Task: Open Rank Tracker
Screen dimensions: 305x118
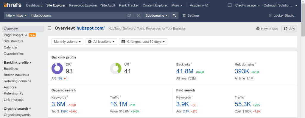Action: tap(129, 5)
